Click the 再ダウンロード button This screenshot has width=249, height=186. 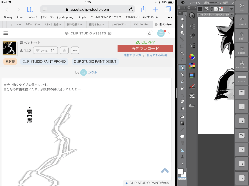coord(145,49)
